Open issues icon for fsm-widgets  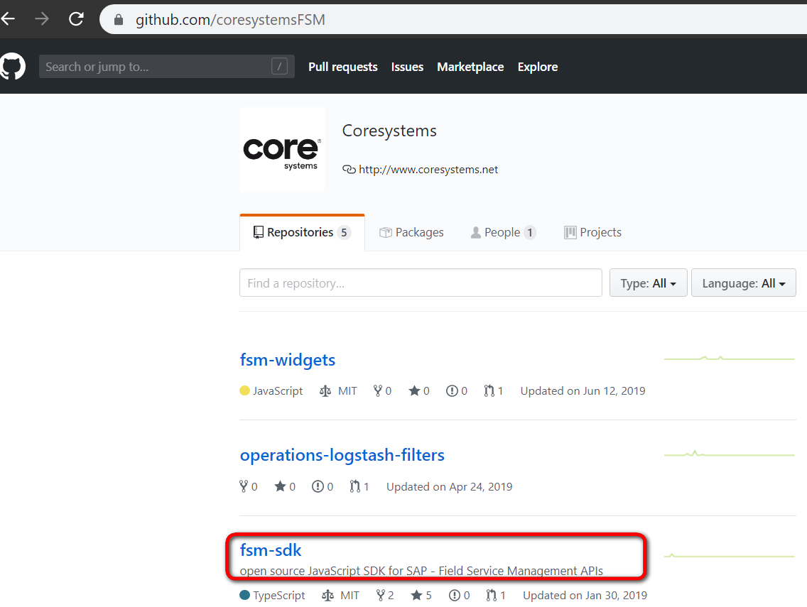(452, 391)
